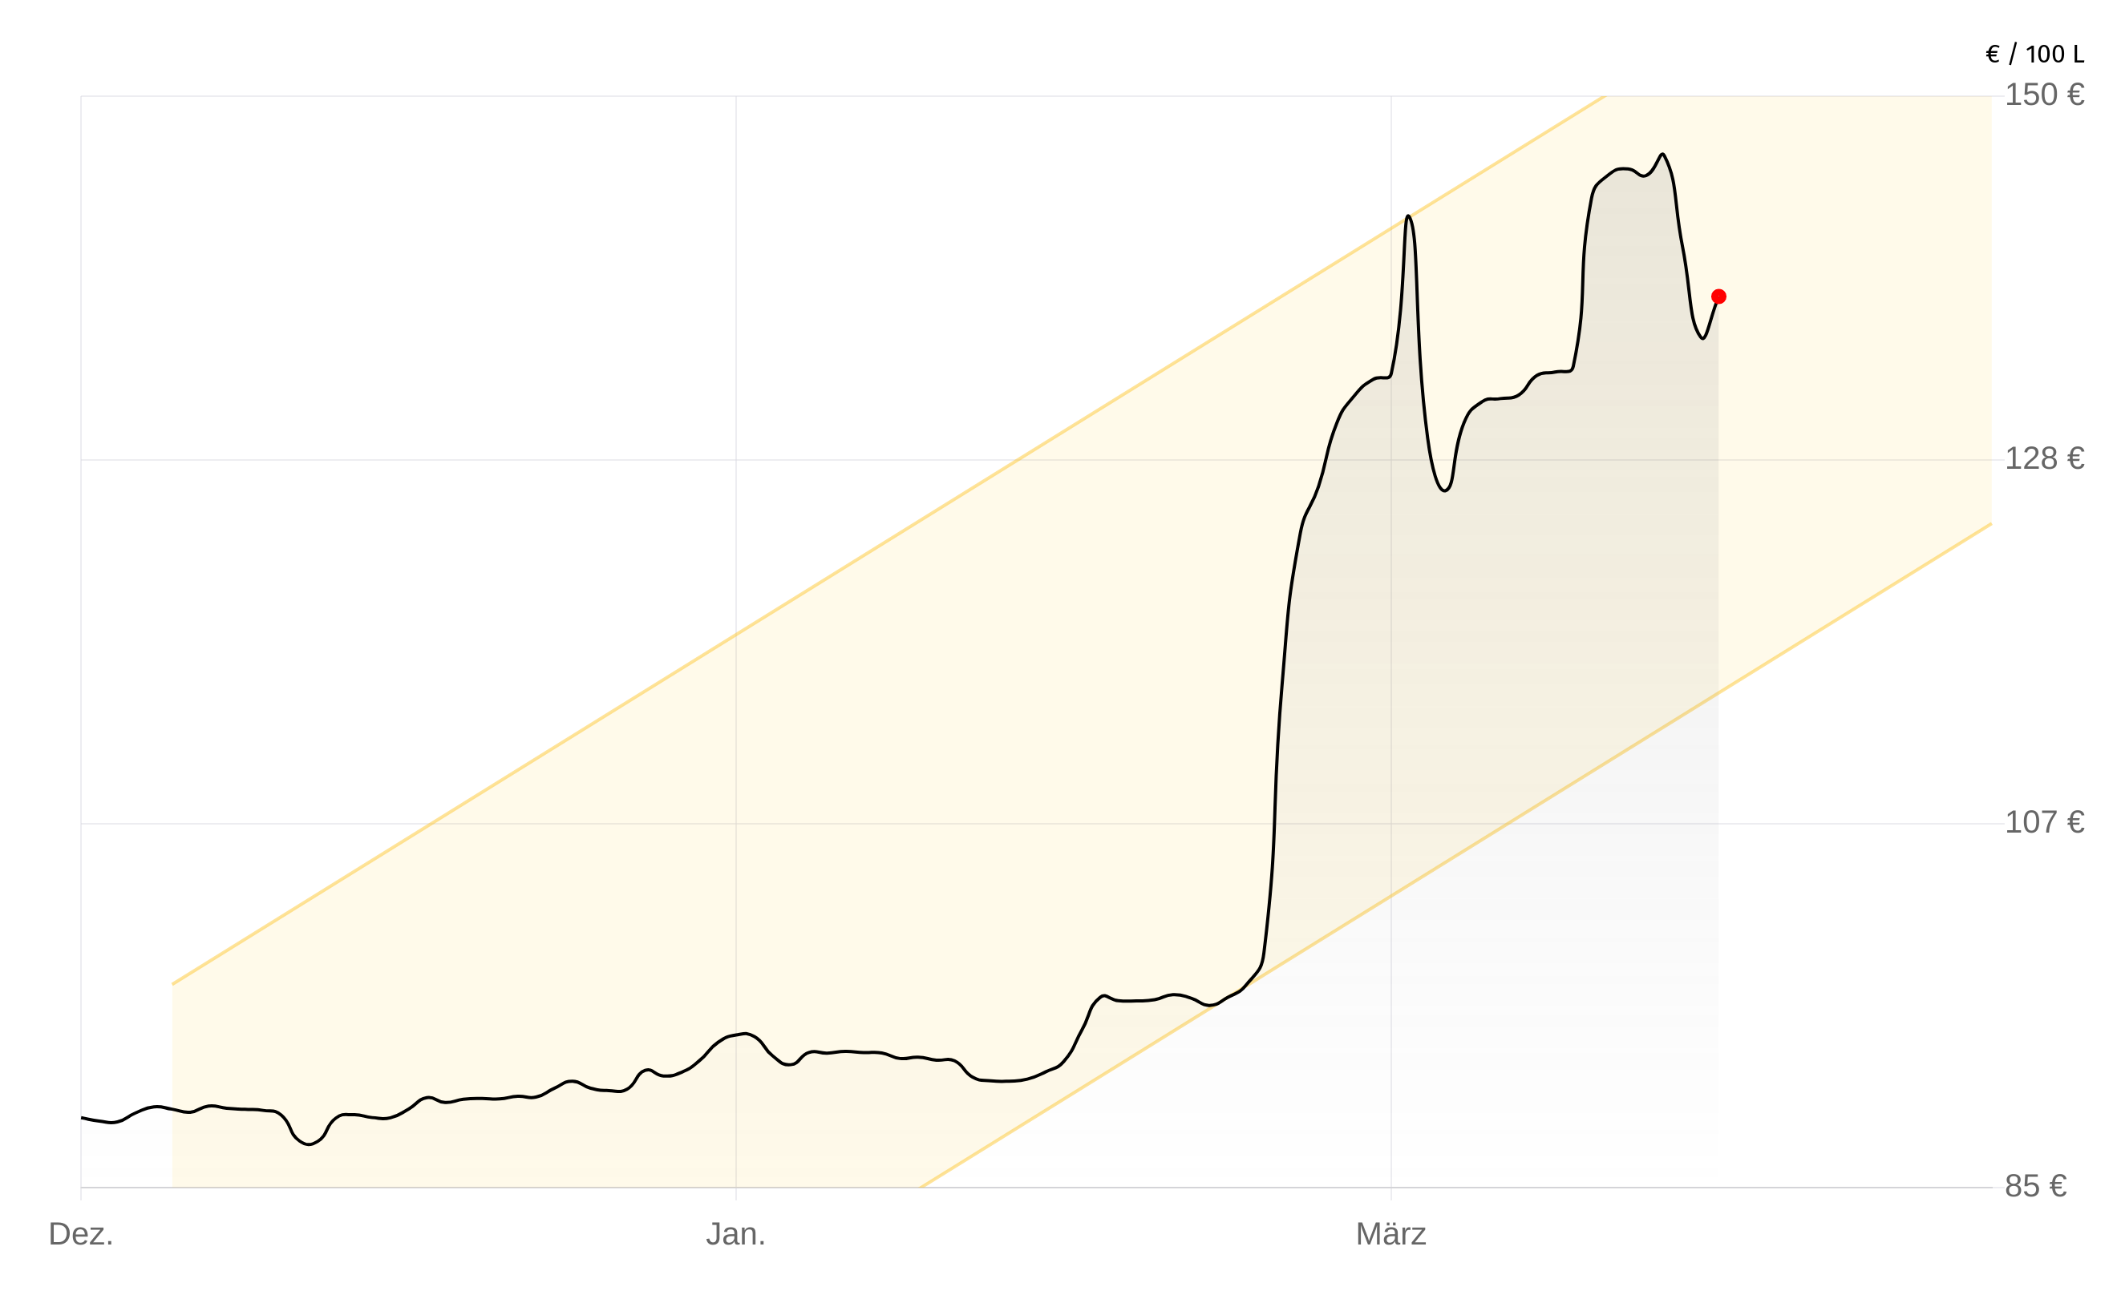Click the '€ / 100 L' unit label
The height and width of the screenshot is (1303, 2117).
click(x=2034, y=54)
